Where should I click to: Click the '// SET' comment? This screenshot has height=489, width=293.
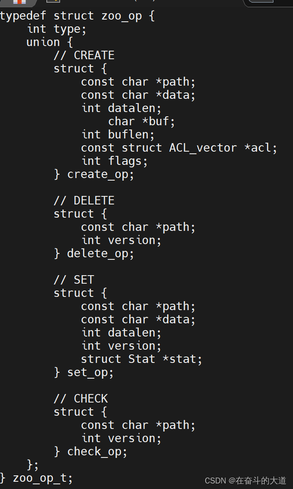click(74, 280)
